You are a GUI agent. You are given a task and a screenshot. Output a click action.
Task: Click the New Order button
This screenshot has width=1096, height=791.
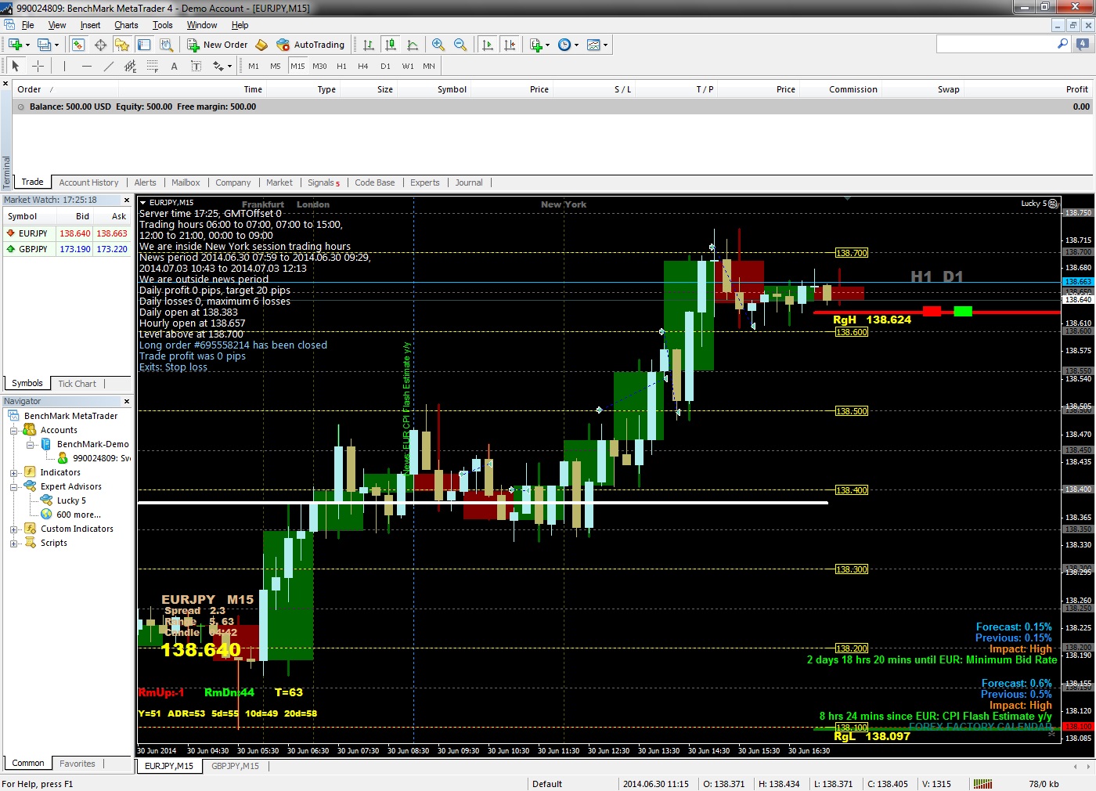pos(218,45)
